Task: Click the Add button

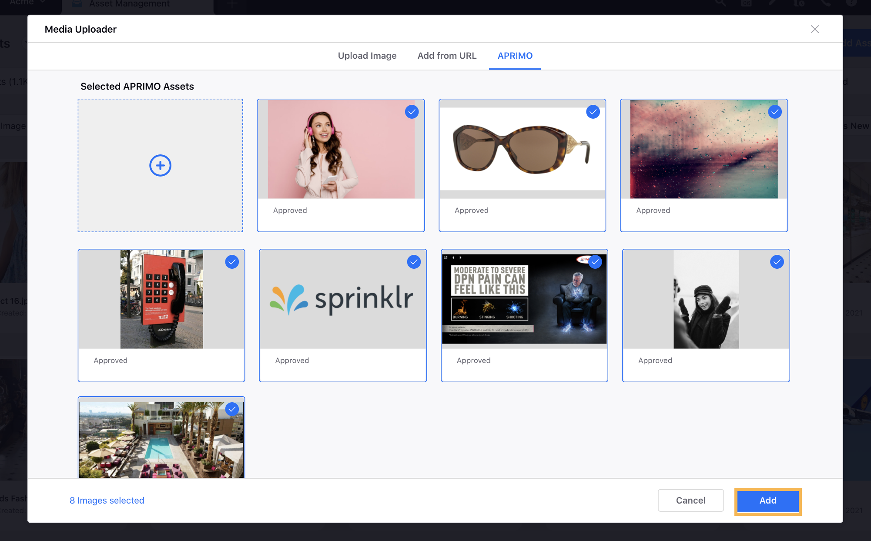Action: 768,501
